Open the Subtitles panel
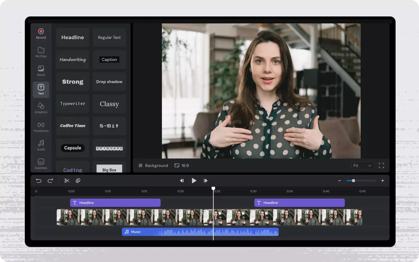Viewport: 419px width, 262px height. 41,164
